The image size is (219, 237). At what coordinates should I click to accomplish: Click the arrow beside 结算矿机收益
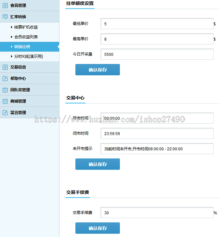point(12,27)
